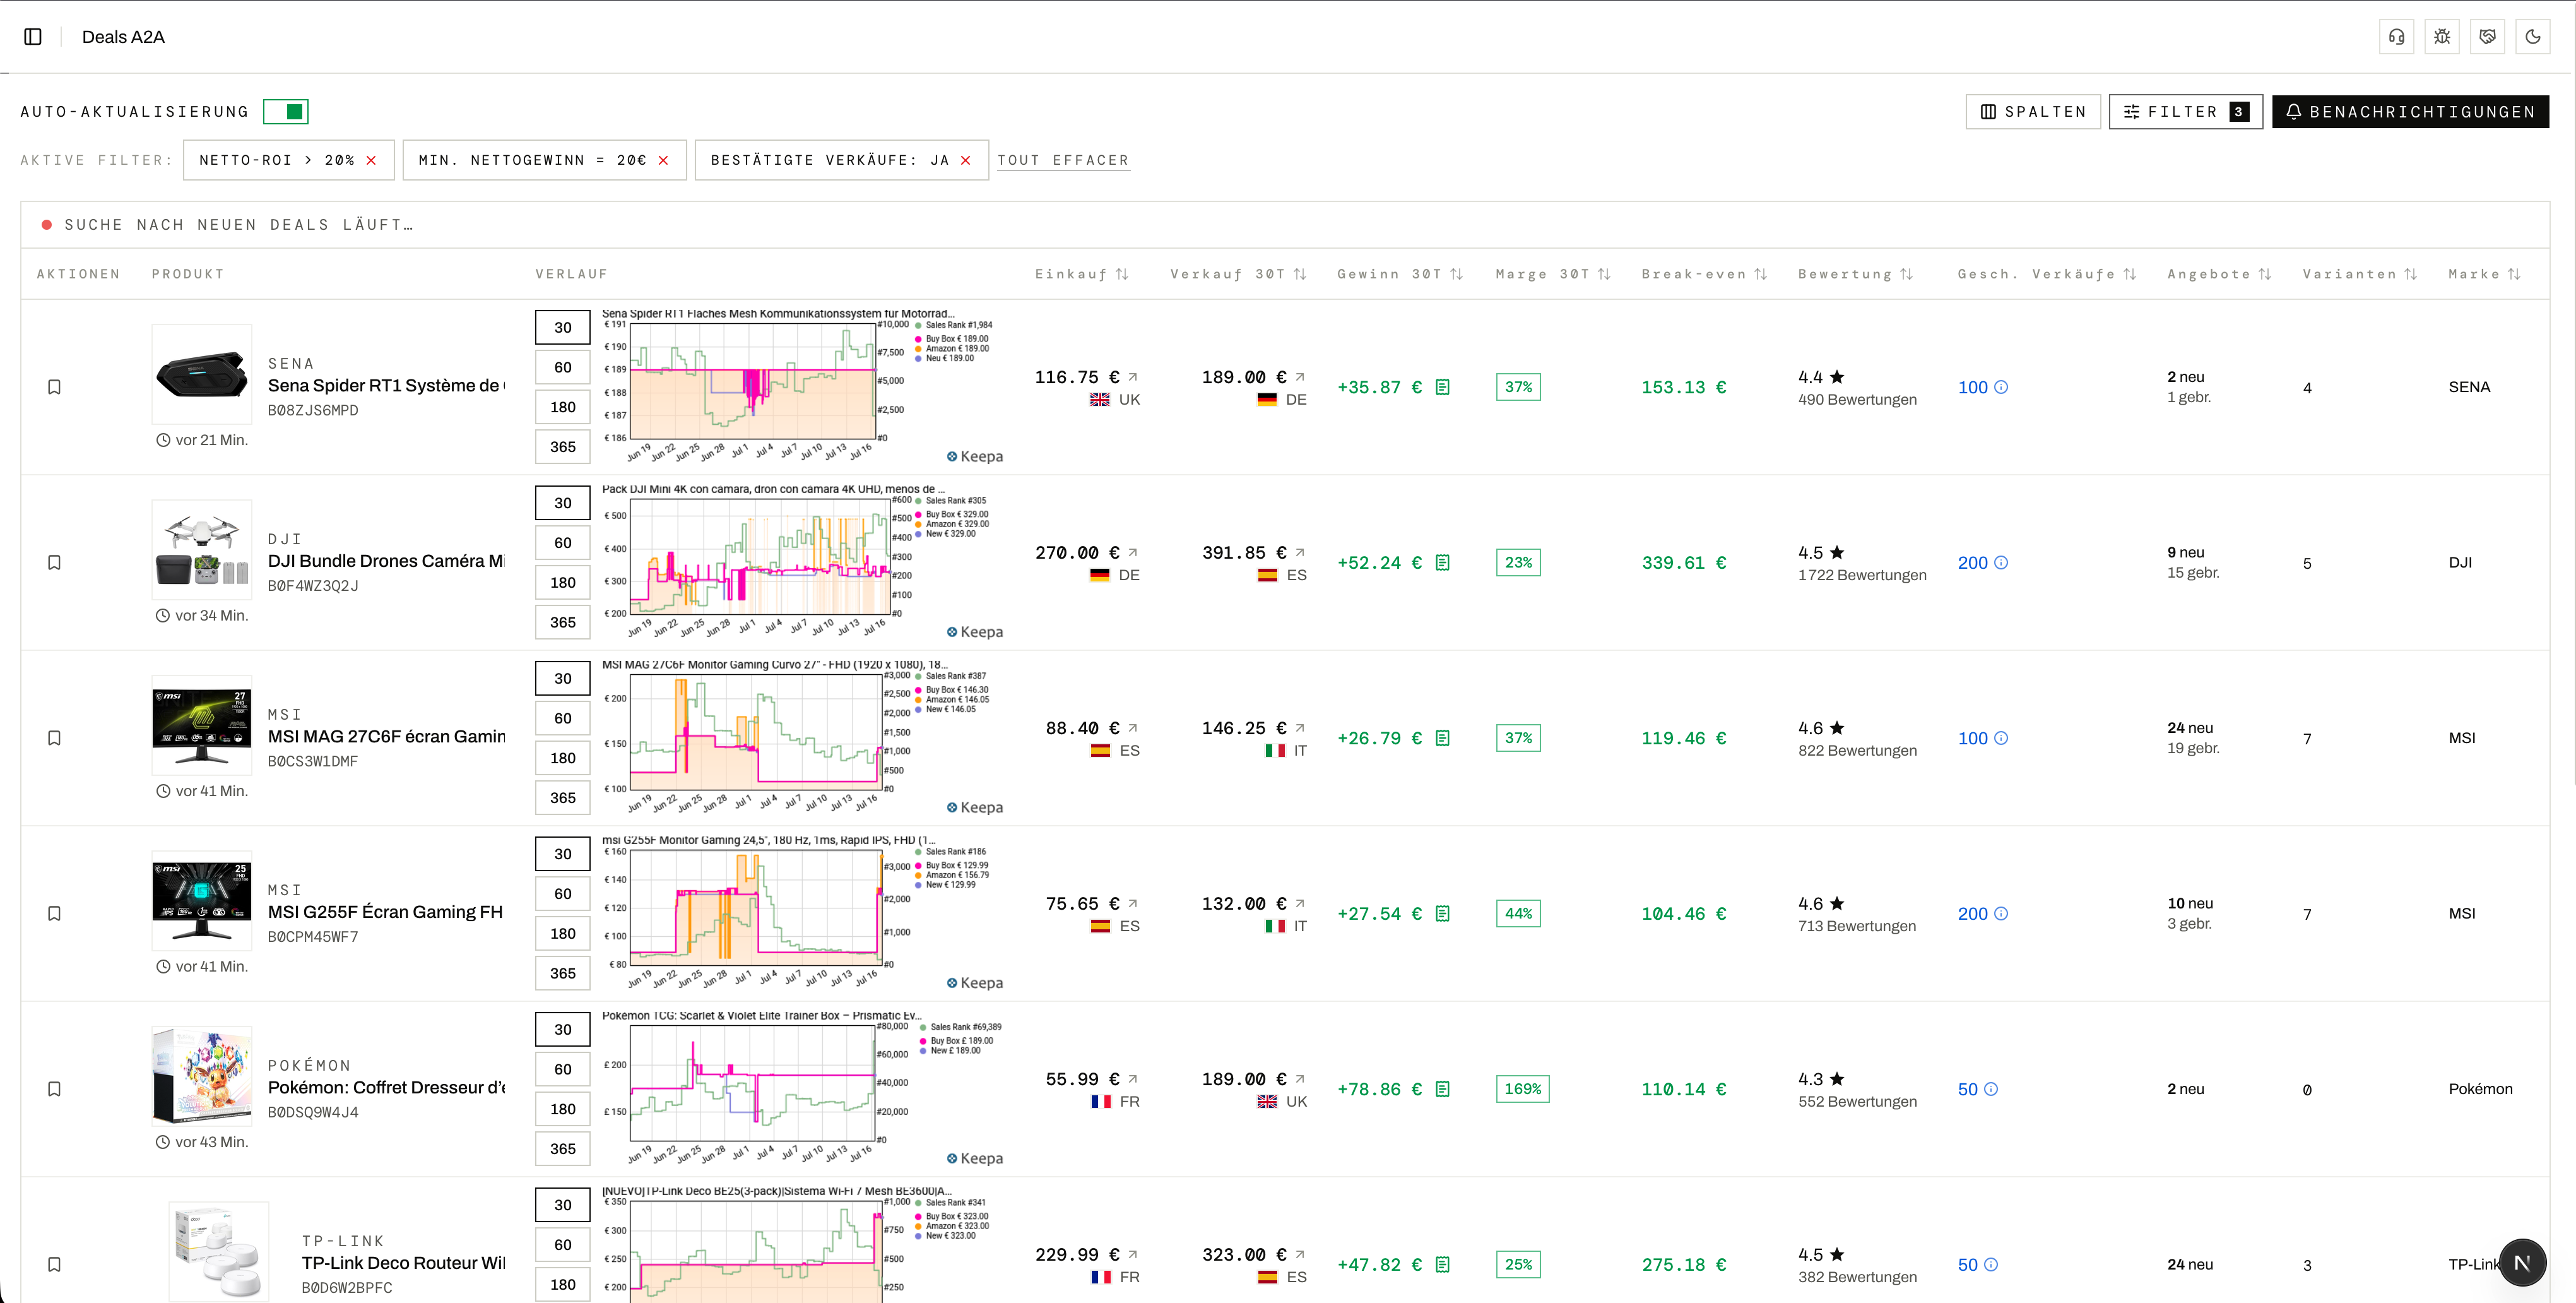
Task: Sort by Angebote column
Action: pyautogui.click(x=2219, y=274)
